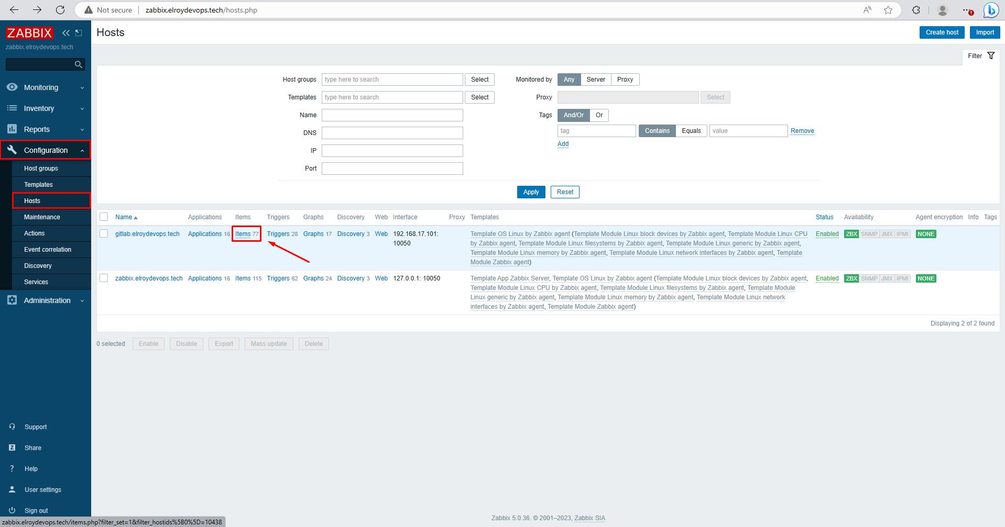
Task: Click the Support headset icon
Action: (x=12, y=427)
